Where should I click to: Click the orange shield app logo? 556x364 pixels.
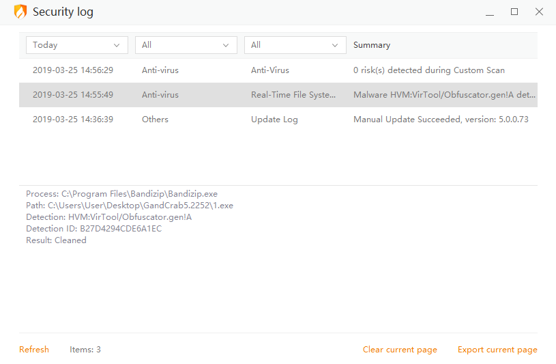click(20, 12)
